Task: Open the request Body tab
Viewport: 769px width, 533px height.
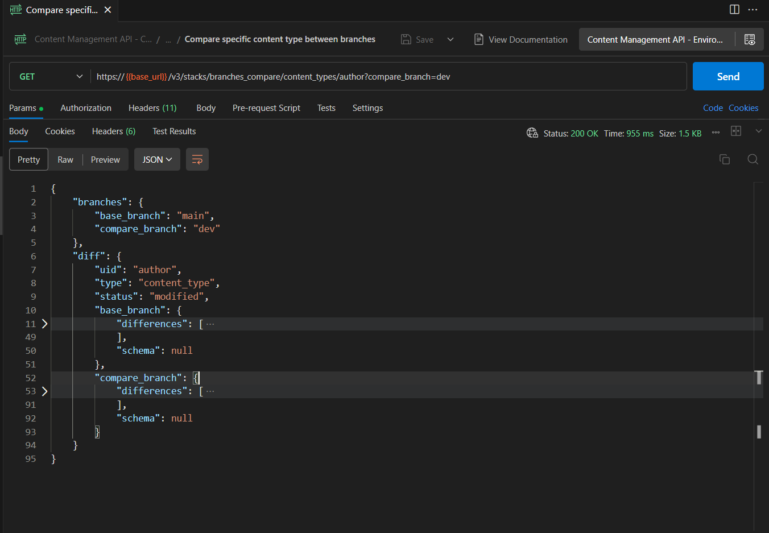Action: [206, 108]
